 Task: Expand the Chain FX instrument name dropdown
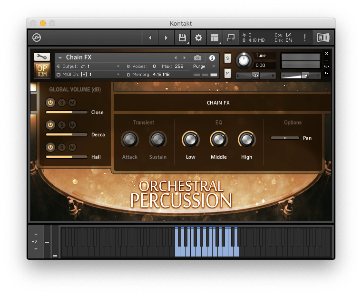pos(60,57)
